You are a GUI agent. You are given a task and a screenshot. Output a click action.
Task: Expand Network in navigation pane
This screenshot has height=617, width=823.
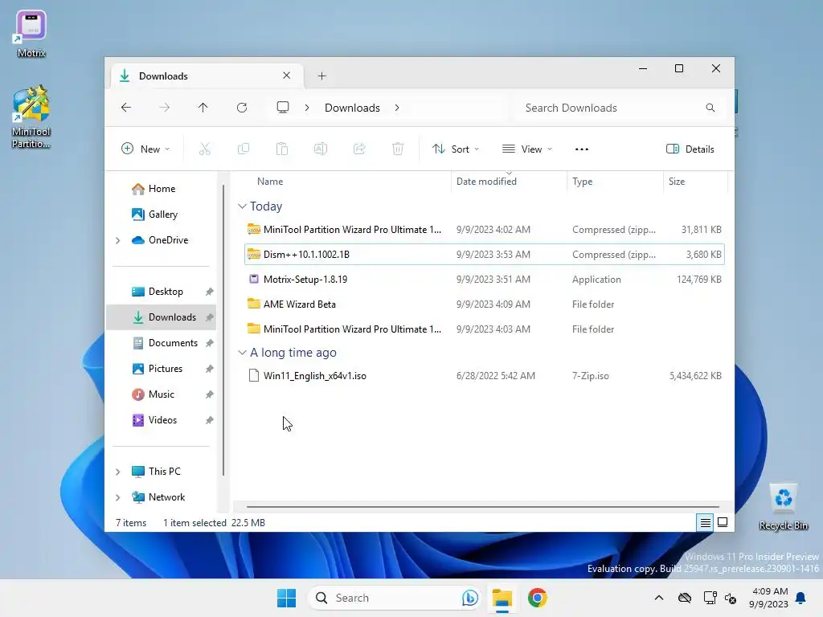point(117,497)
